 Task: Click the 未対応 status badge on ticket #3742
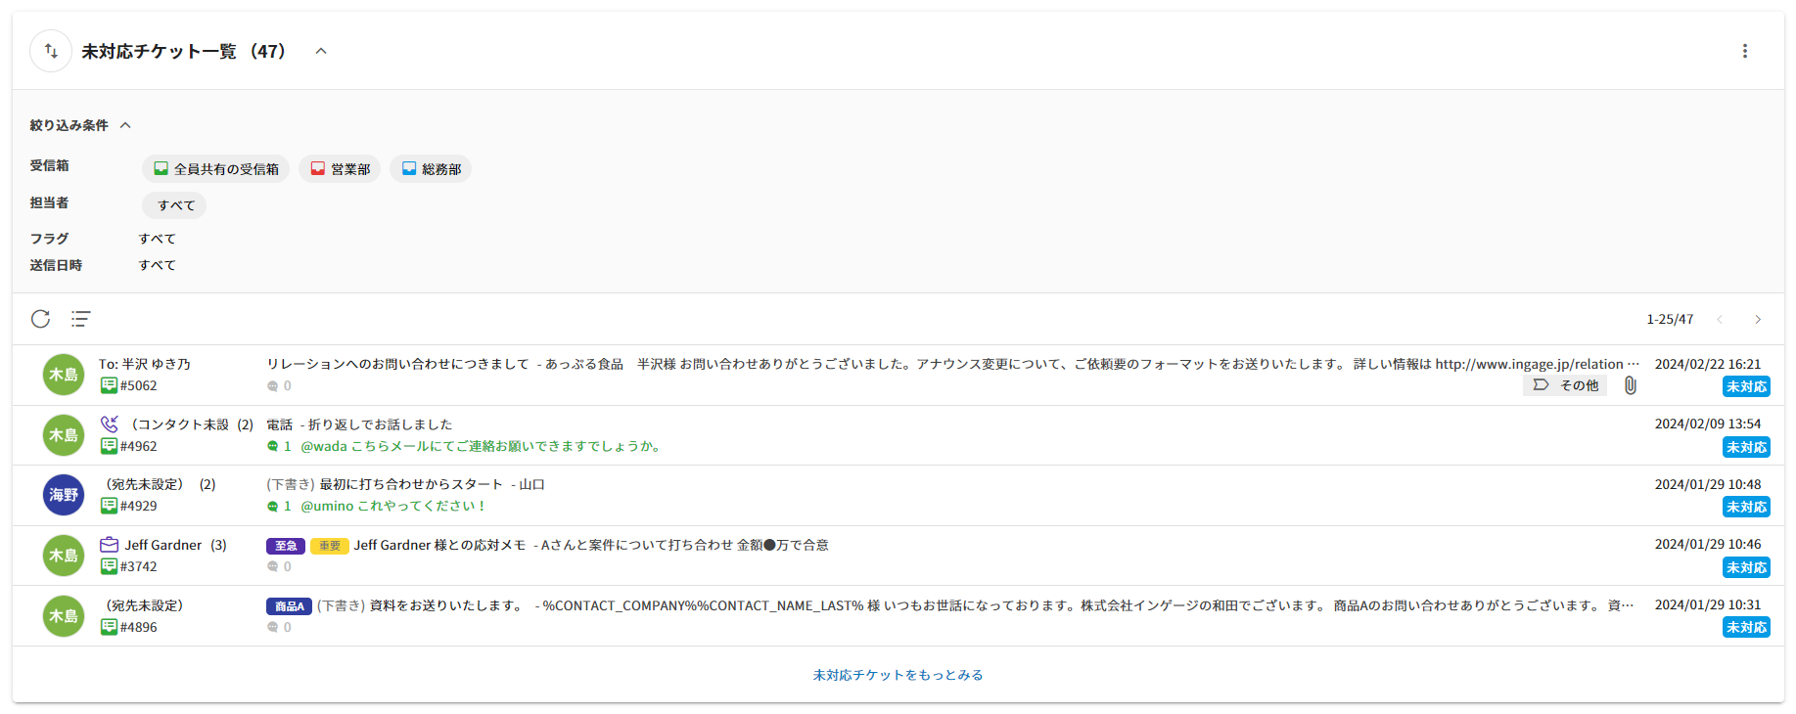point(1746,567)
